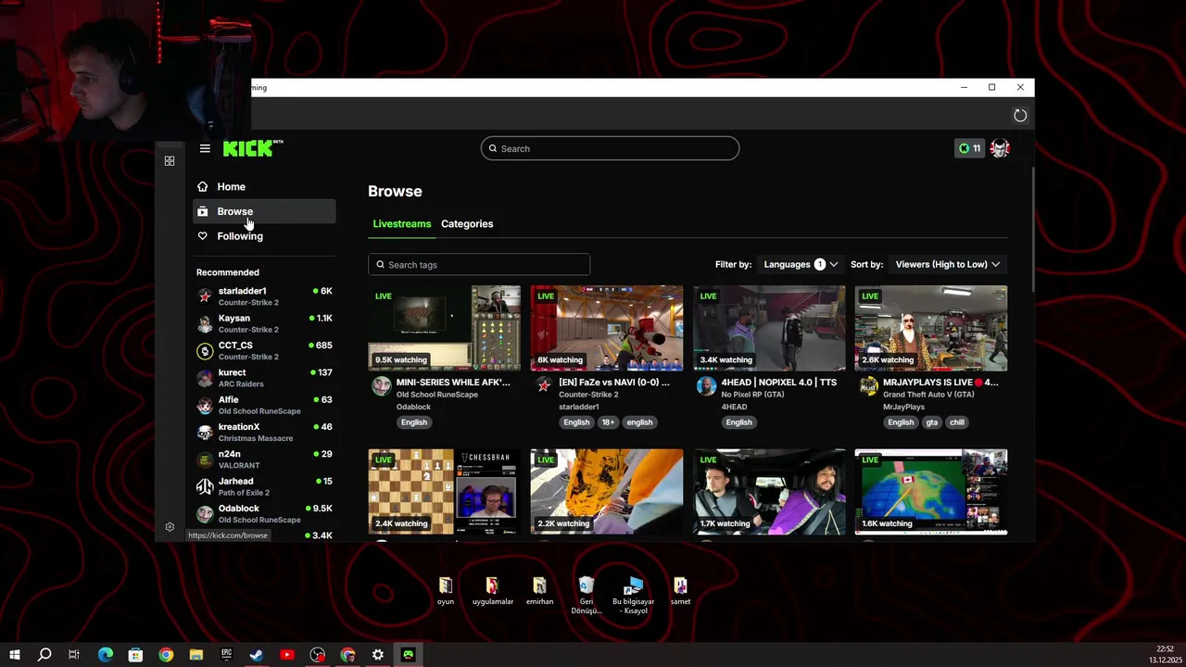Click Old School RuneScape category under MINI-SERIES
Screen dimensions: 1186x667
437,395
